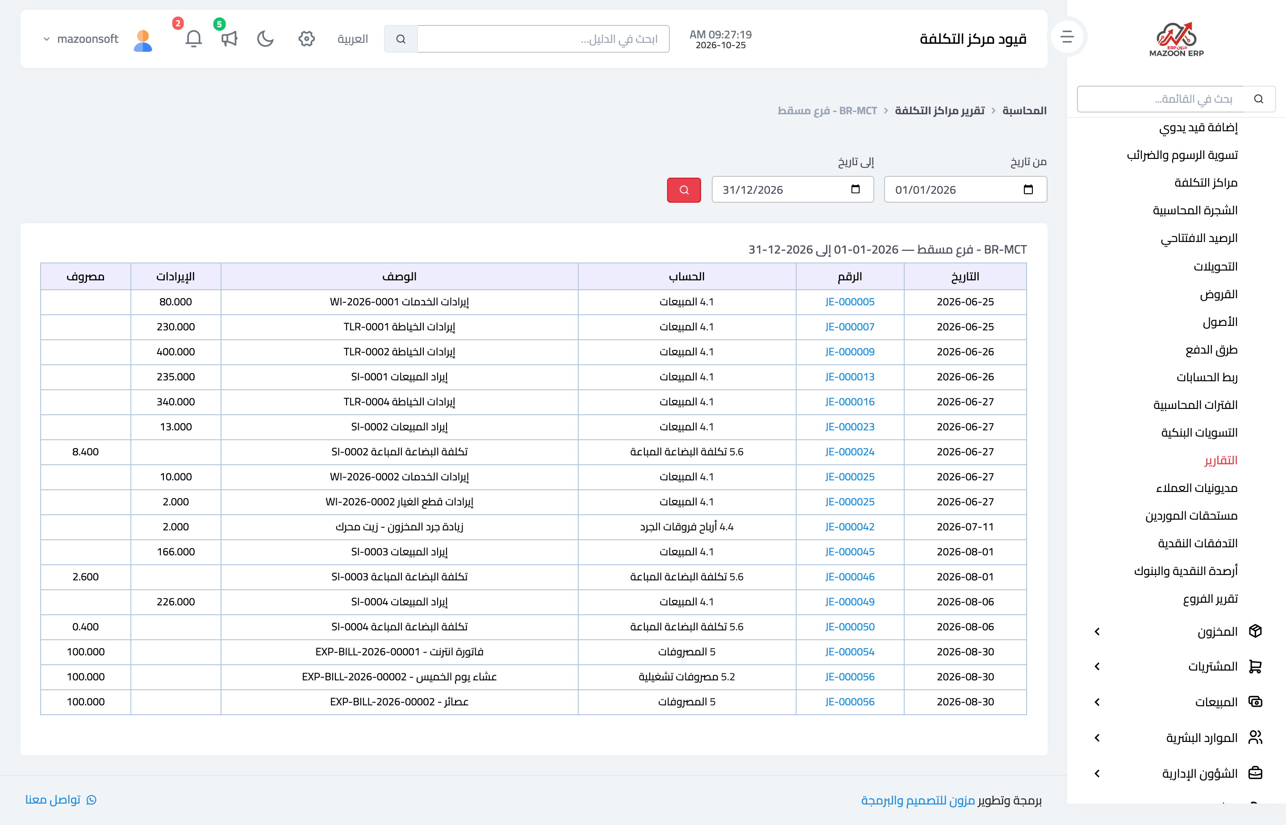Image resolution: width=1286 pixels, height=825 pixels.
Task: Focus the guide search input field
Action: point(543,39)
